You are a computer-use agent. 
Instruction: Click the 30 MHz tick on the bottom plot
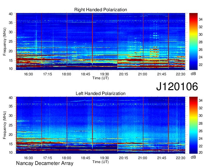11,116
